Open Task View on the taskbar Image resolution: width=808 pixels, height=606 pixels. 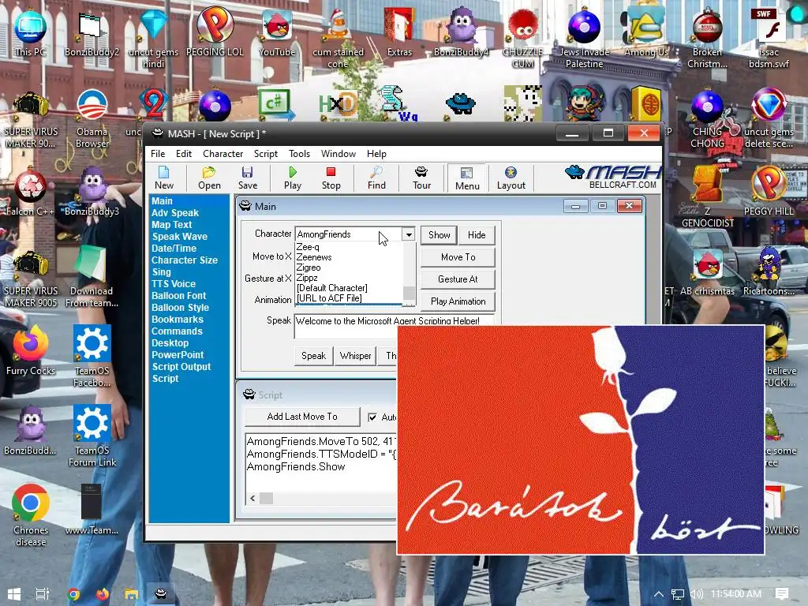point(43,594)
